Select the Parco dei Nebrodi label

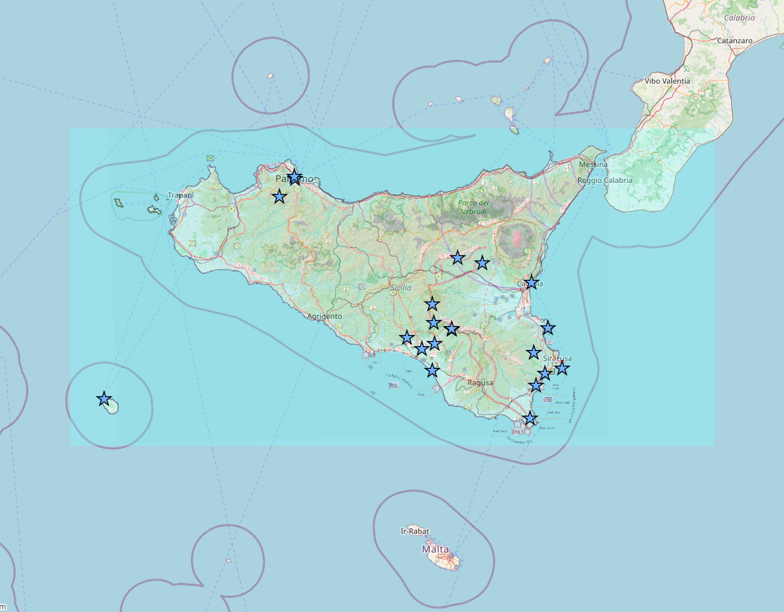click(472, 207)
